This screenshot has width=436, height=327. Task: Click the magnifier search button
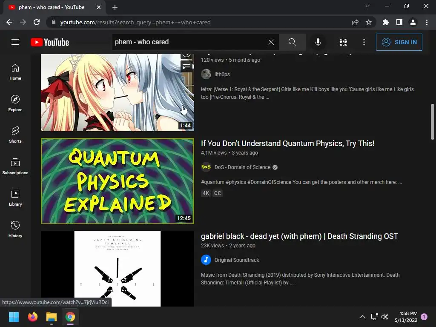292,42
